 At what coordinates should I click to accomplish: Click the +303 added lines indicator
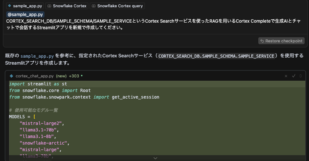[x=74, y=76]
